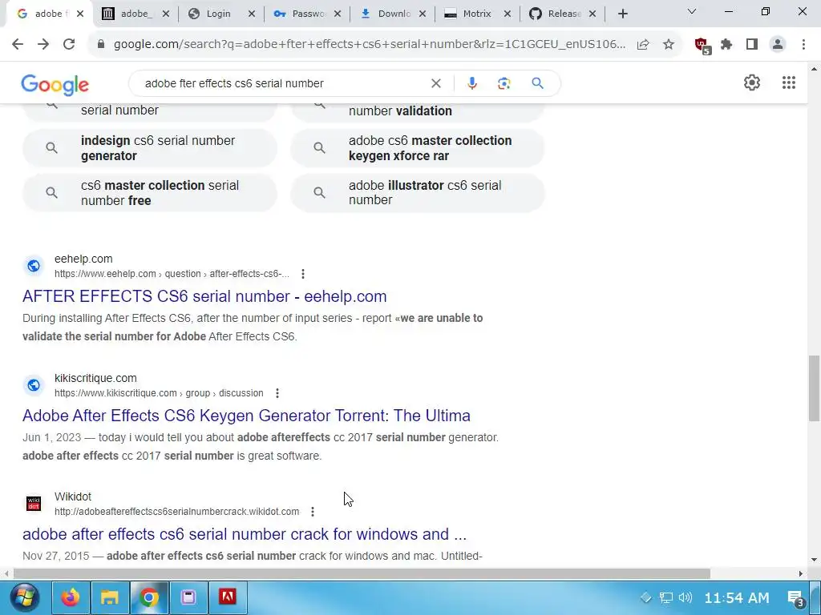821x615 pixels.
Task: Switch to the Release GitHub tab
Action: 563,14
